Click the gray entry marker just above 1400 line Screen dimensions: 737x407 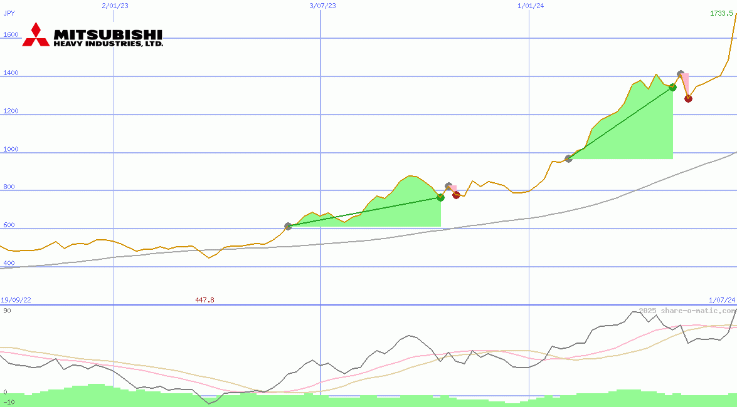click(680, 74)
